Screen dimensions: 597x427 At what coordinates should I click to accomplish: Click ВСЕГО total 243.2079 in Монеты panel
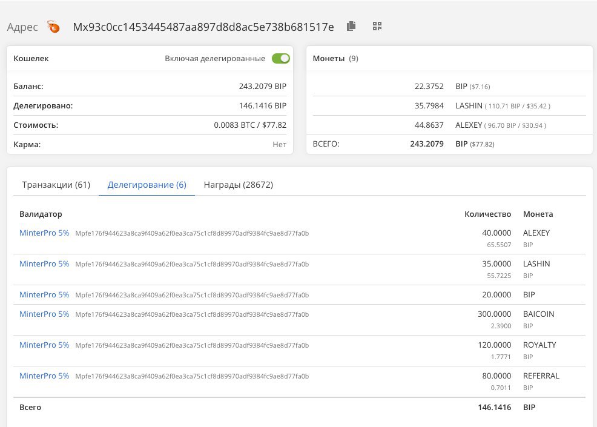[x=426, y=144]
